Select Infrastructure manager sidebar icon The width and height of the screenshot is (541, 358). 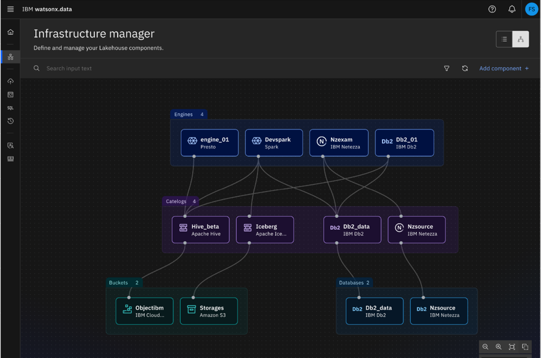coord(10,57)
